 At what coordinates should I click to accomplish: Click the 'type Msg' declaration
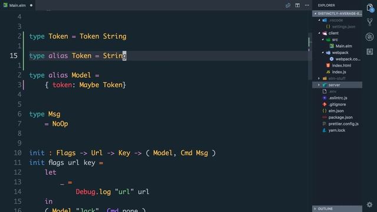[x=45, y=114]
